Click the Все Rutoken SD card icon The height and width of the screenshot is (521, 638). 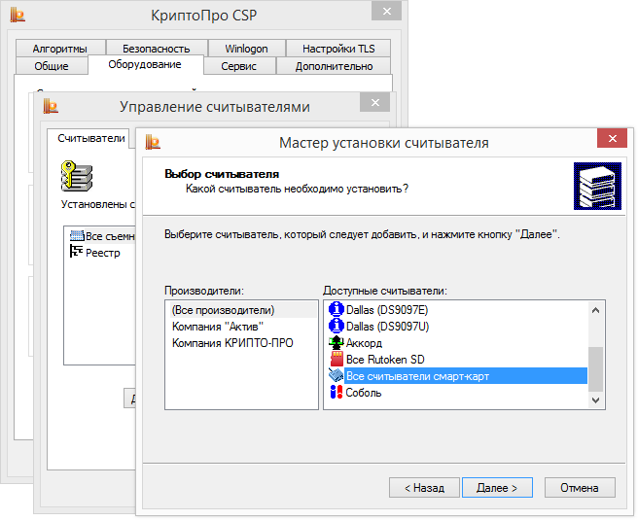coord(337,360)
